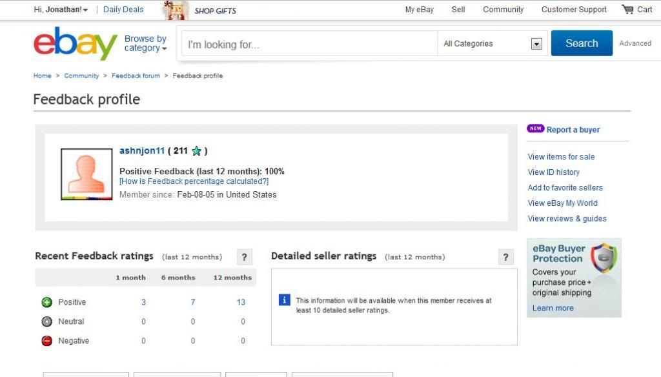Open My eBay menu
Viewport: 661px width, 377px height.
(420, 9)
